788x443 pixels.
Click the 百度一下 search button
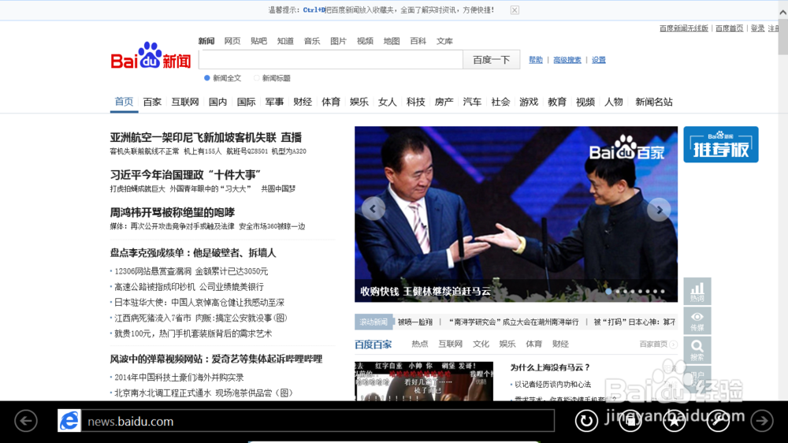click(x=491, y=60)
